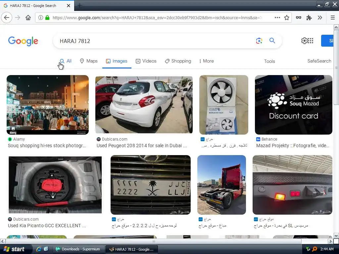Expand the toolbar overflow chevrons
Viewport: 339px width, 254px height.
pos(320,18)
